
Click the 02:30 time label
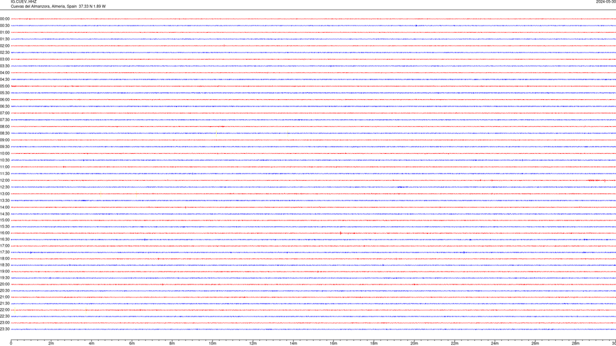pos(4,53)
